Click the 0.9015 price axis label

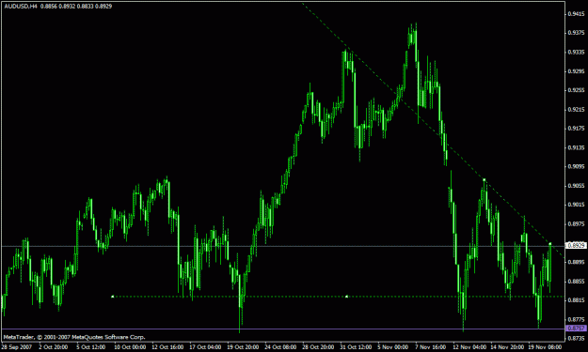pos(577,205)
